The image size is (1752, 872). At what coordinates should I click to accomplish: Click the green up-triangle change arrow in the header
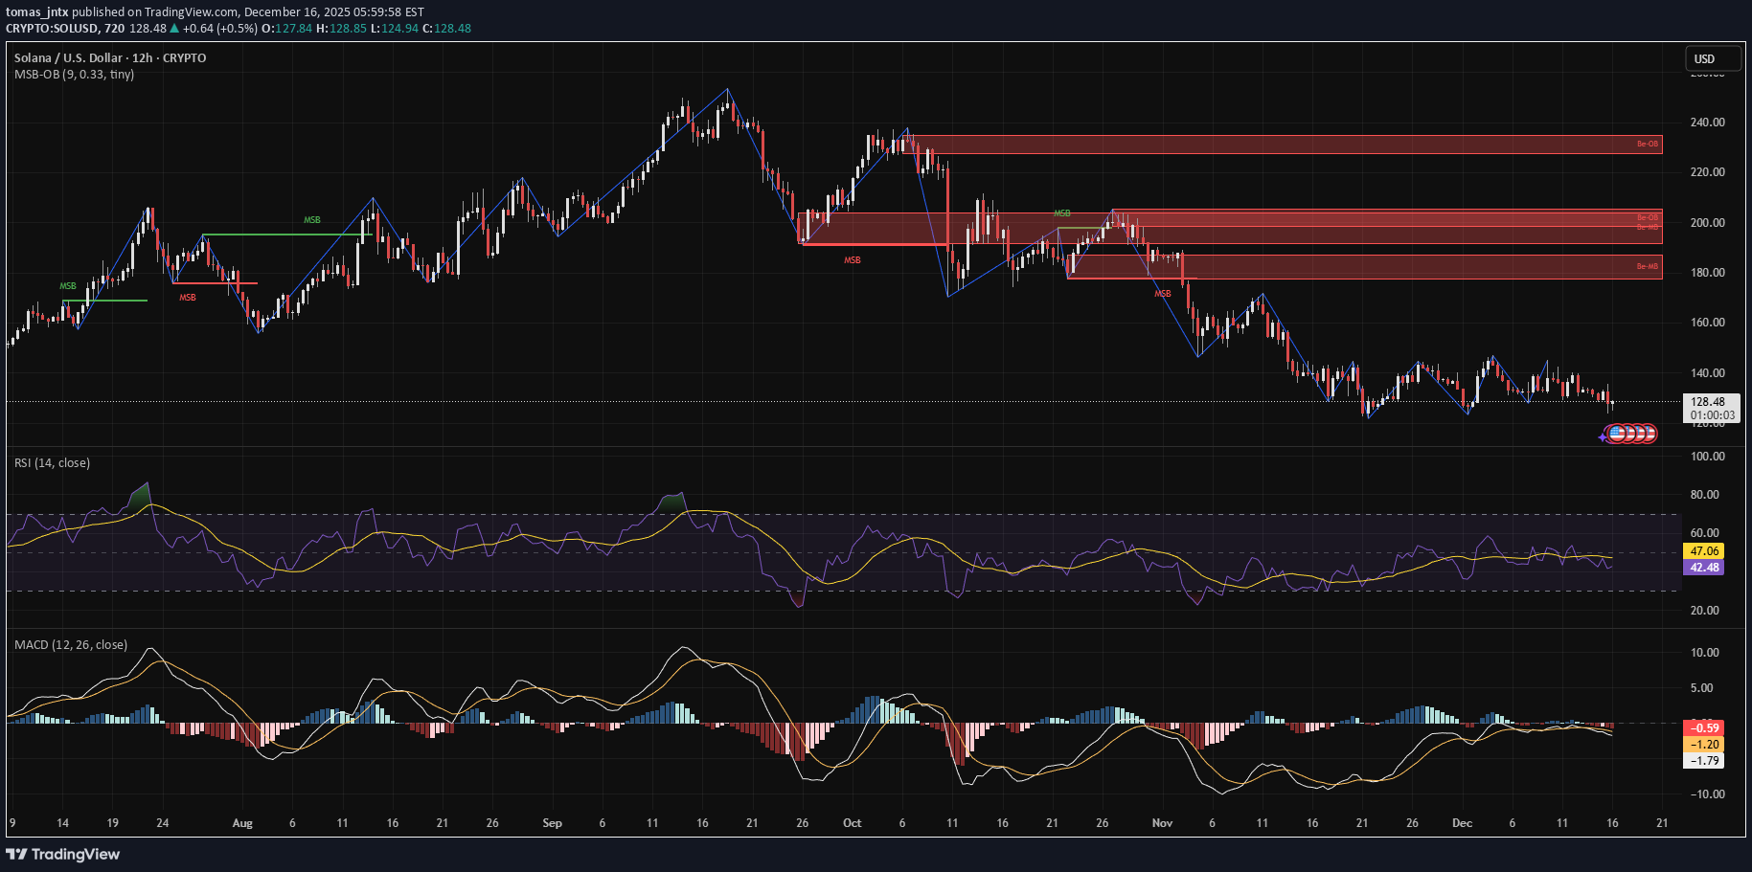(x=172, y=29)
